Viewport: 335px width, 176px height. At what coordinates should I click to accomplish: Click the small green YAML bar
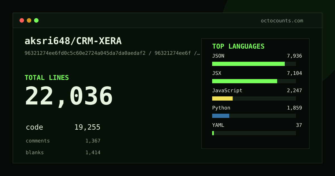click(213, 133)
